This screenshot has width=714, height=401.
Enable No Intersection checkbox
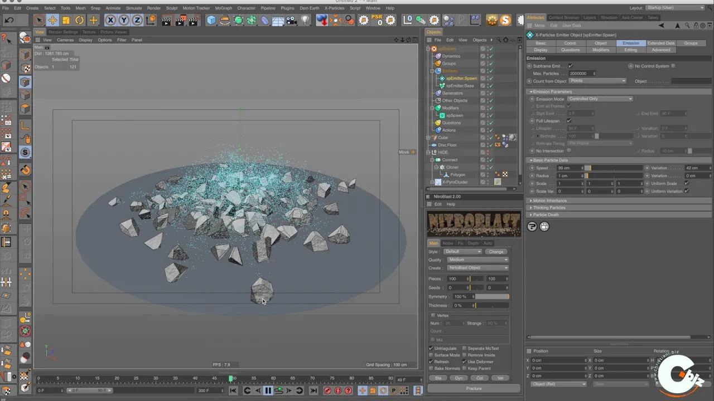tap(569, 150)
